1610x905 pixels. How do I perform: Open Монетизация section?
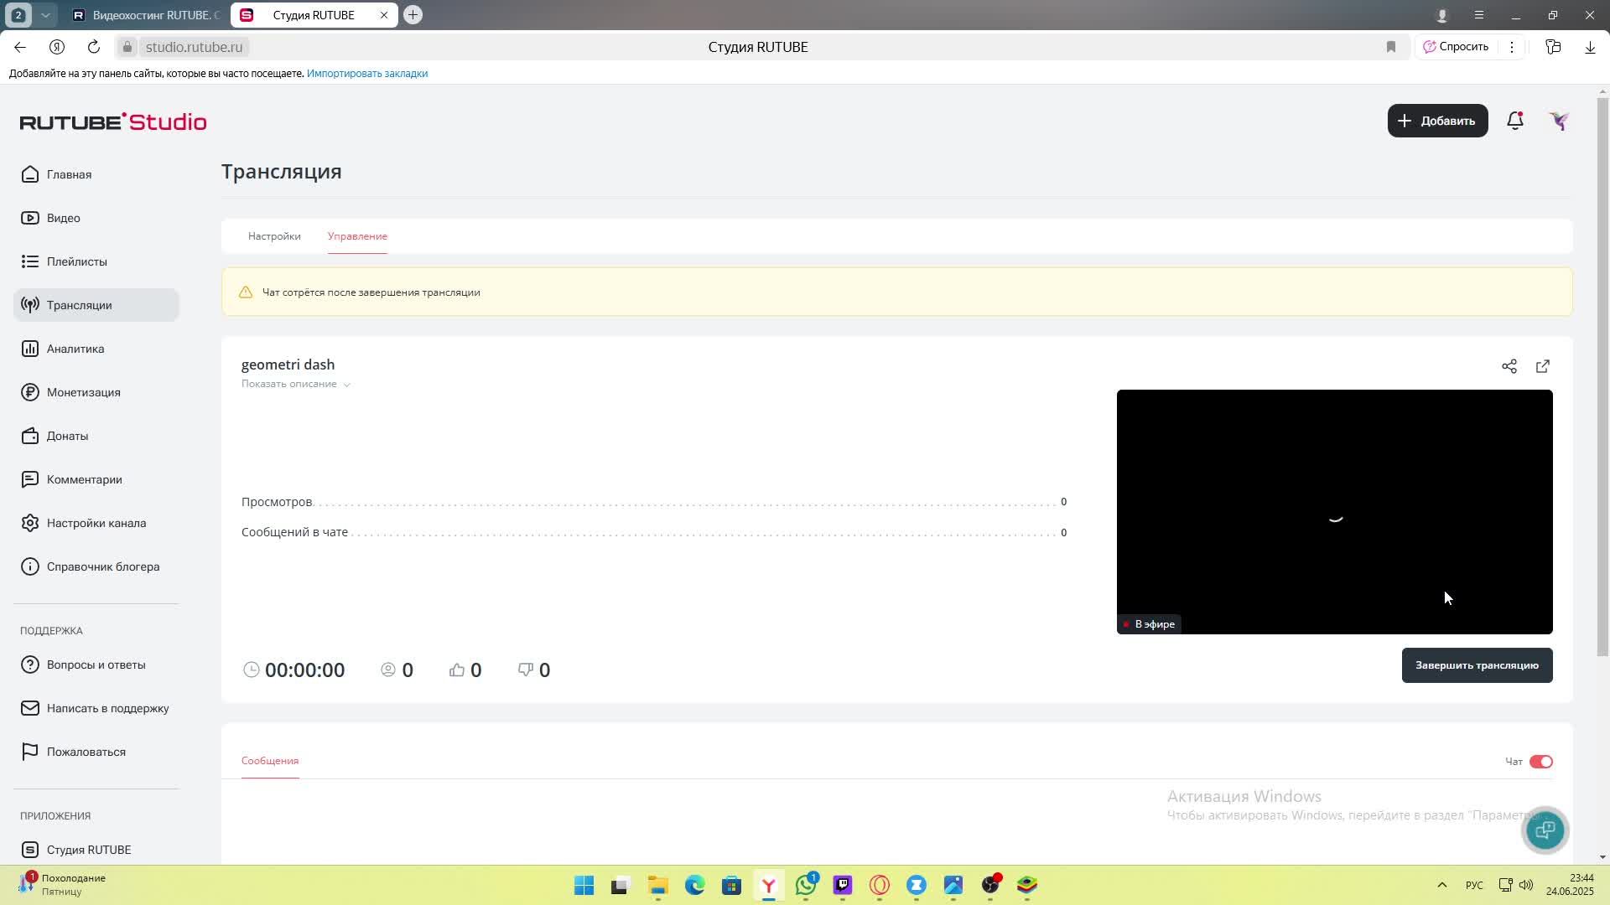pyautogui.click(x=96, y=392)
